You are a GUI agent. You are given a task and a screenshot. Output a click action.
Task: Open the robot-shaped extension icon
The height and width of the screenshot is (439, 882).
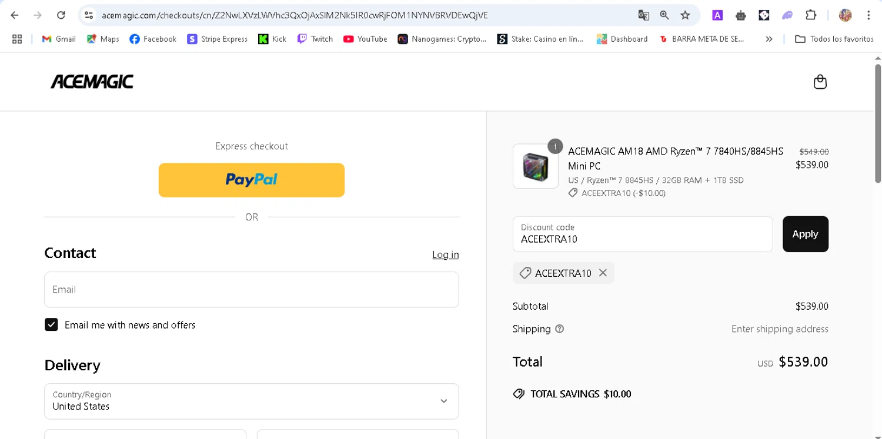point(741,15)
